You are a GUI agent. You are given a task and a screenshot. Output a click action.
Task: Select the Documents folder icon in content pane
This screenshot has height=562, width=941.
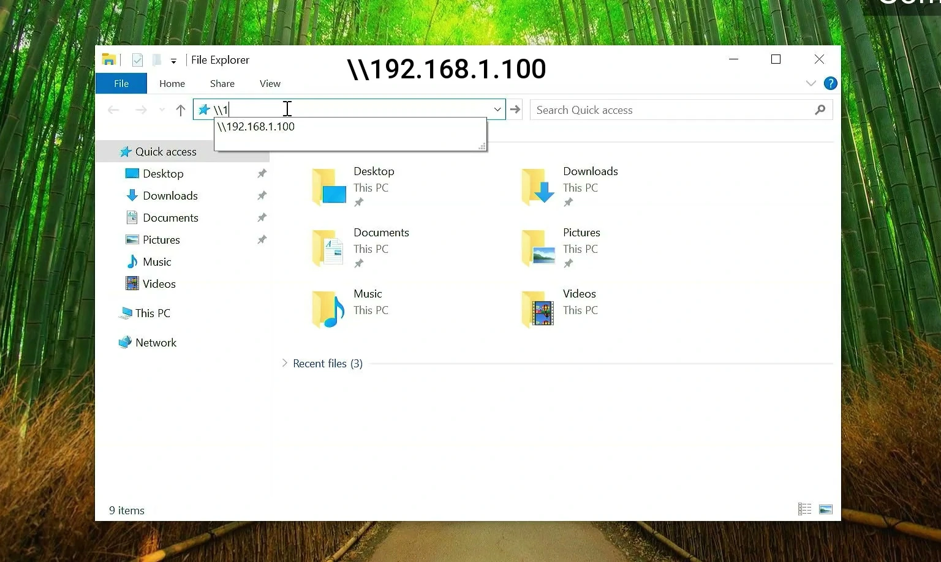329,248
